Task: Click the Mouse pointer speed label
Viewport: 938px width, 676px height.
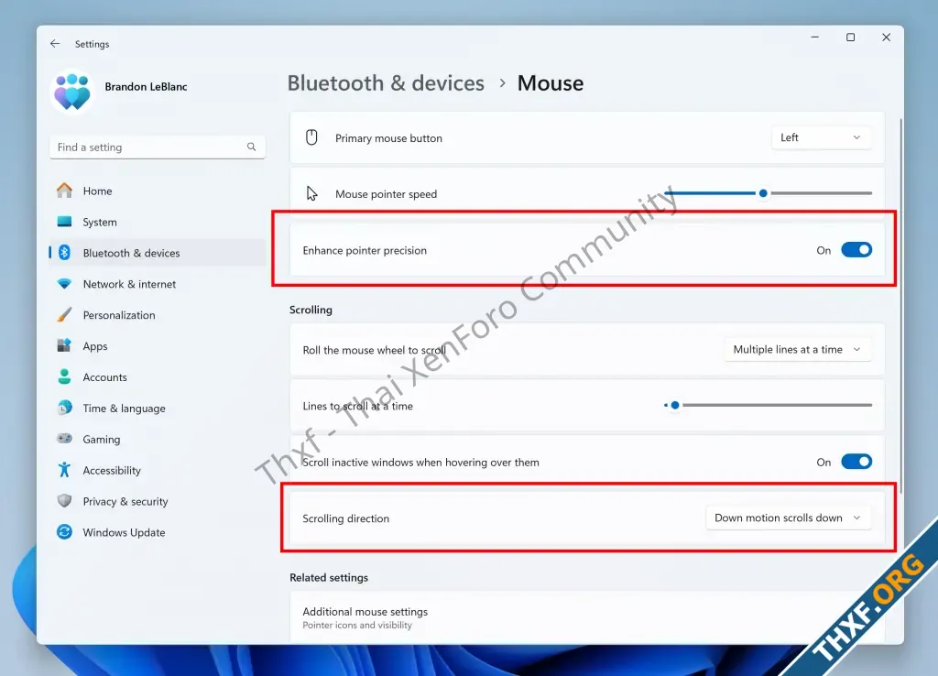Action: click(x=386, y=194)
